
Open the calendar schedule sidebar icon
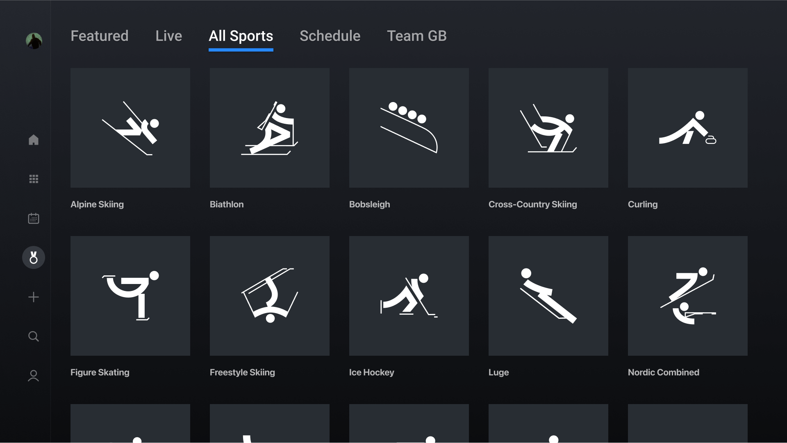point(34,218)
